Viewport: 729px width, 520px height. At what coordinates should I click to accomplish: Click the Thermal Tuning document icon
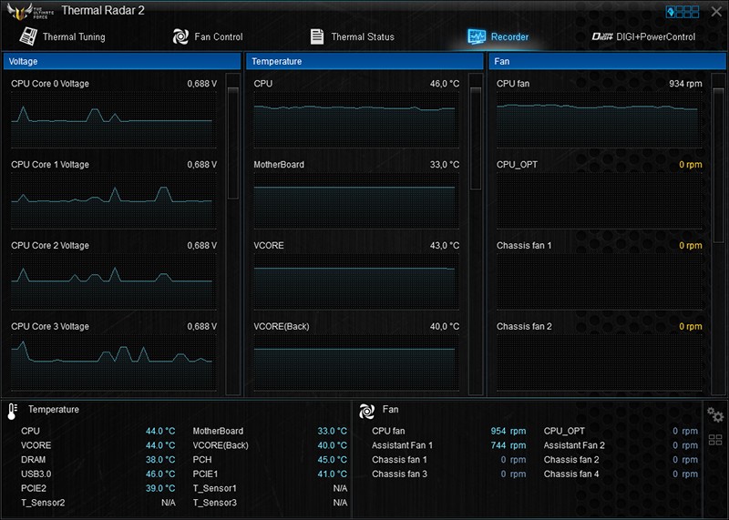(x=28, y=36)
